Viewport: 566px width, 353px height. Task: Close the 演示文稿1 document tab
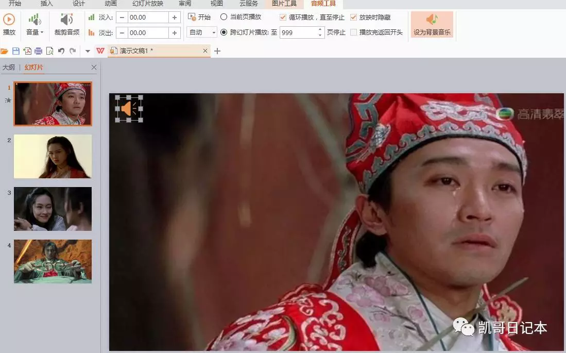205,51
